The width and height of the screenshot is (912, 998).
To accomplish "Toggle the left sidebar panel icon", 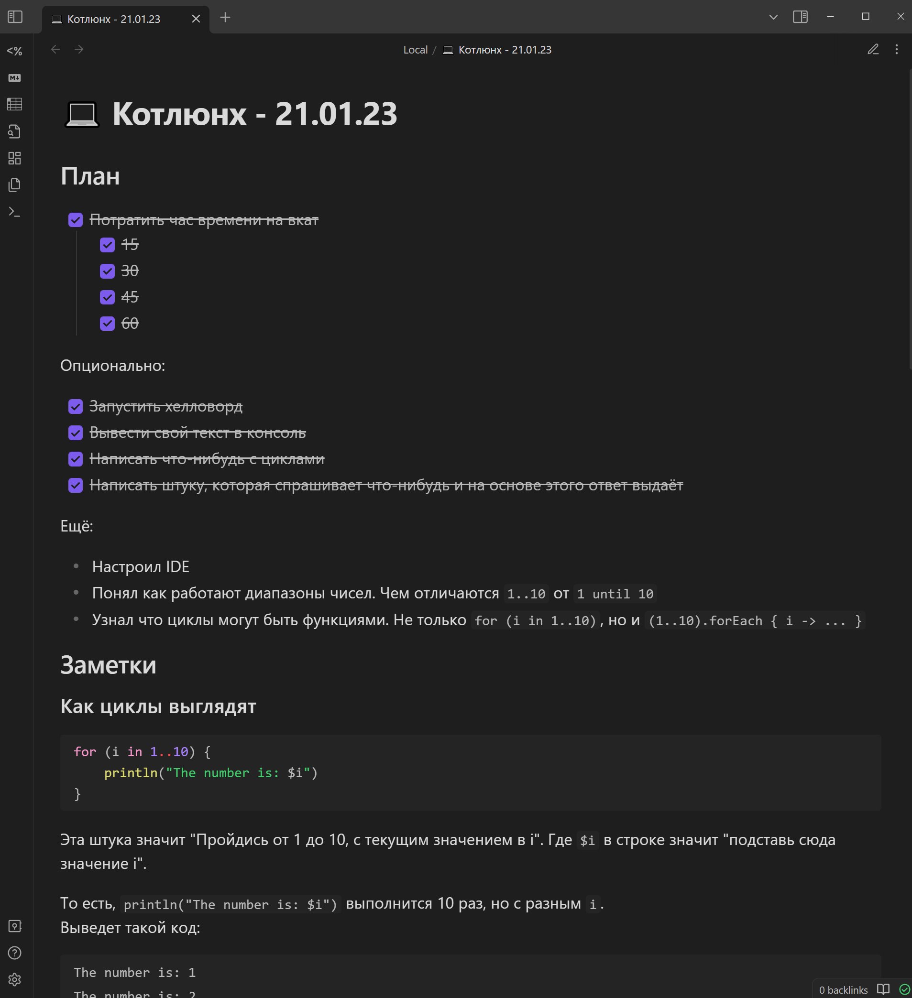I will pyautogui.click(x=15, y=17).
